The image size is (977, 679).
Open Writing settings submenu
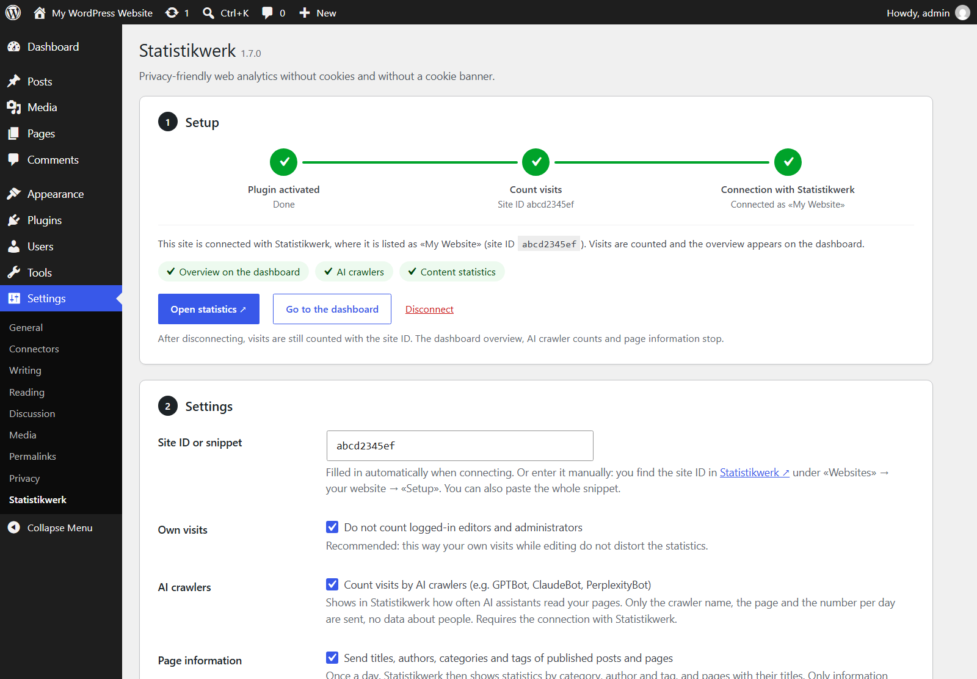pos(25,371)
